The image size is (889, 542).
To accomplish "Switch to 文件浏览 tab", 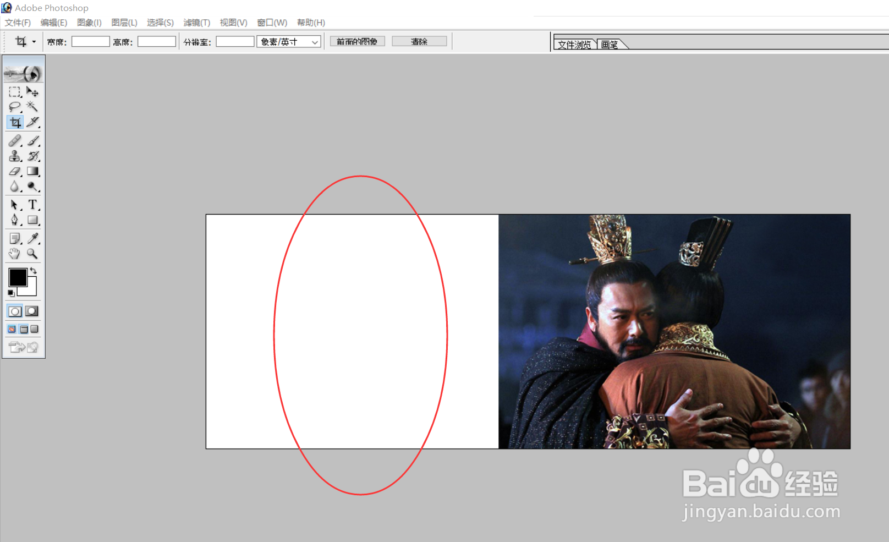I will point(575,45).
